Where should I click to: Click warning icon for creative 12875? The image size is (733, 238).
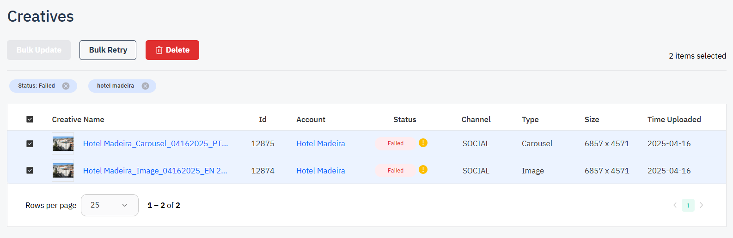coord(423,143)
